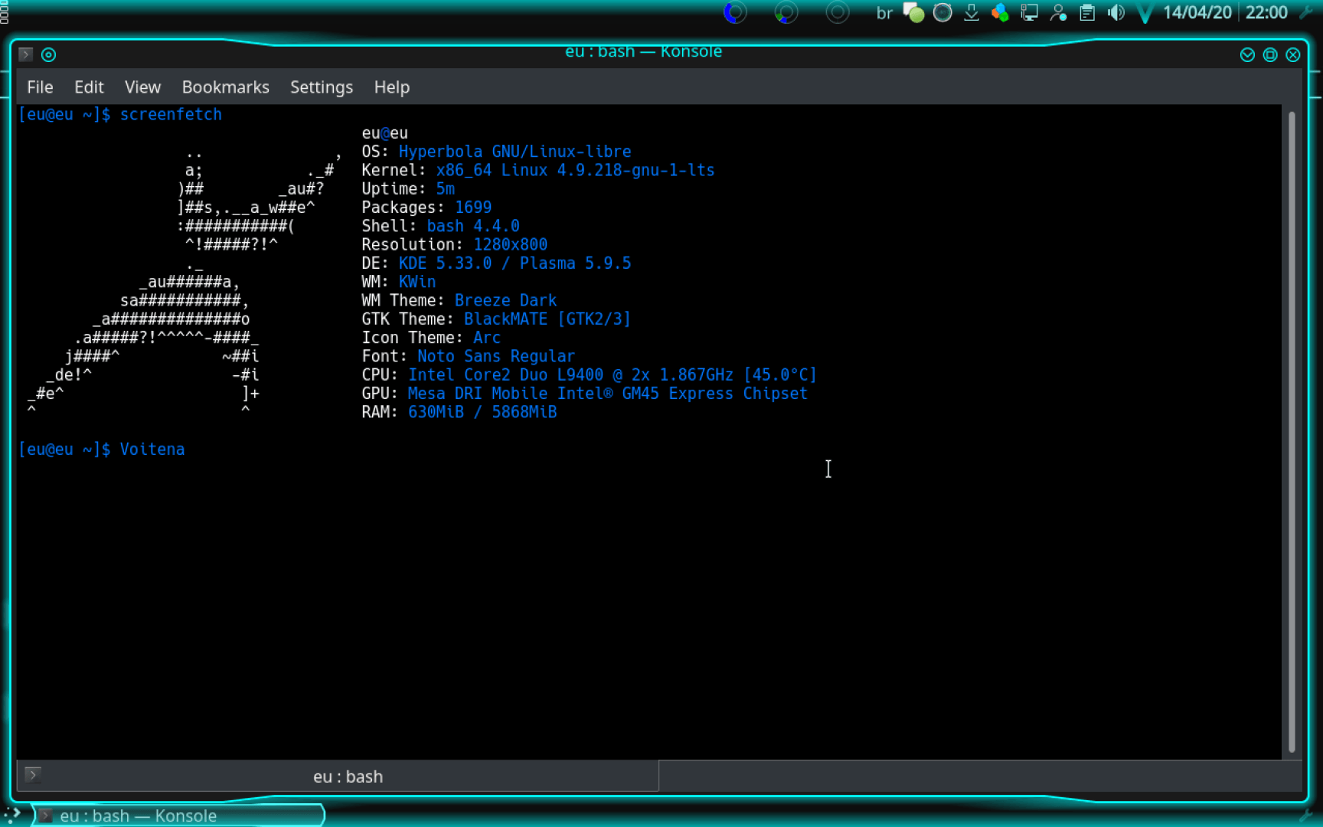Image resolution: width=1323 pixels, height=827 pixels.
Task: Click the blue CPU monitor circle
Action: (735, 13)
